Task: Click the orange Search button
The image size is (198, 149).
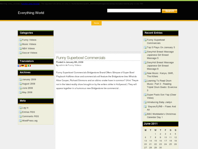Action: (x=169, y=11)
